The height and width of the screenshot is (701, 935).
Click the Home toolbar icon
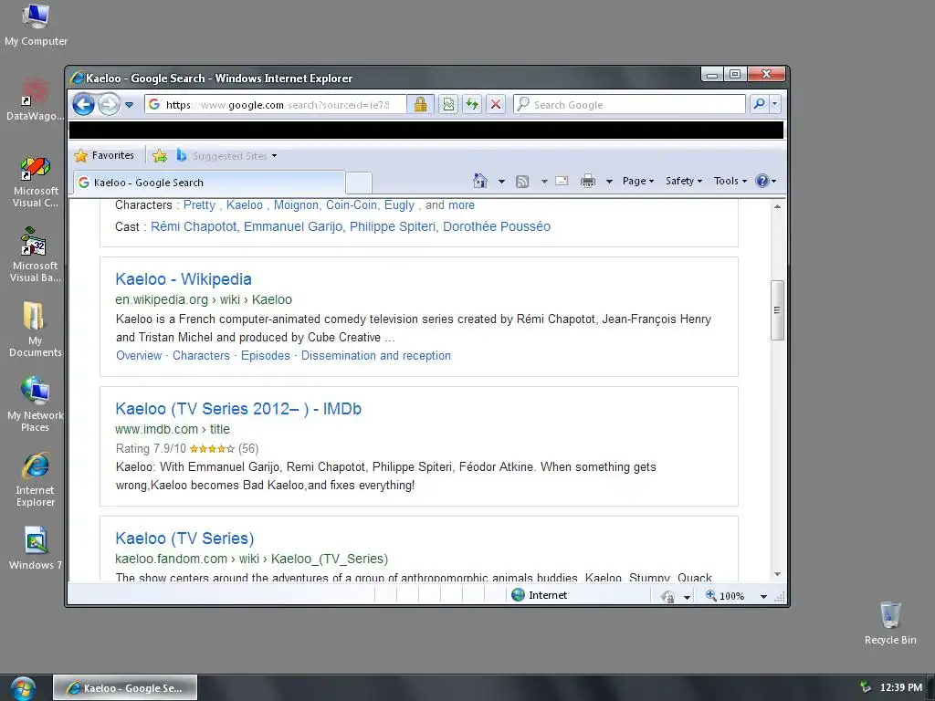click(x=480, y=181)
